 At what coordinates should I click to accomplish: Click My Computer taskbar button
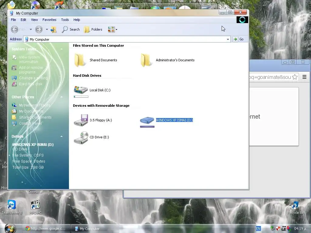95,229
